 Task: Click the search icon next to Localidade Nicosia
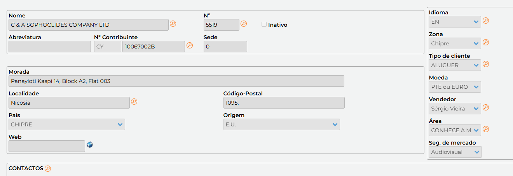point(134,102)
